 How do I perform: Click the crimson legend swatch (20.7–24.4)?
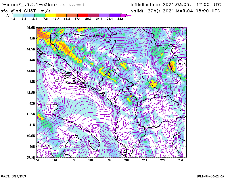[x=93, y=15]
